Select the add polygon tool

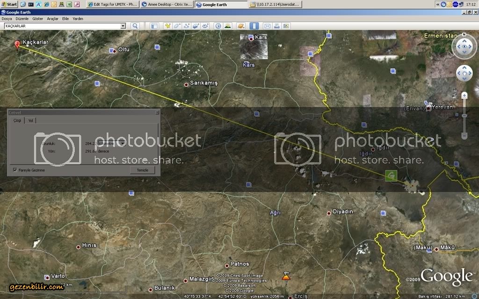(177, 26)
